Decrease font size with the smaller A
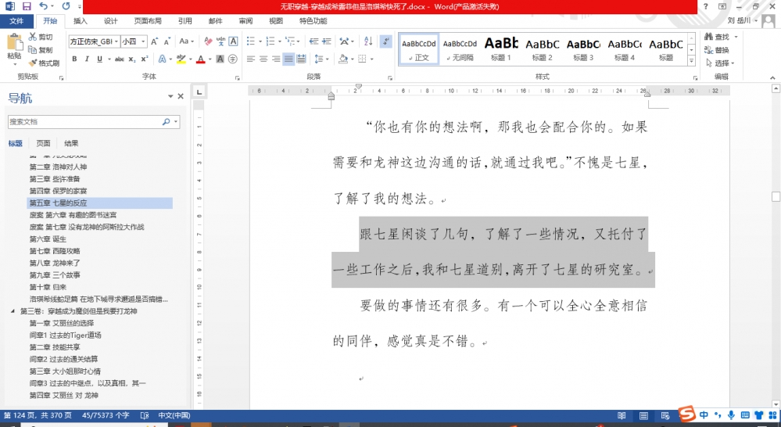This screenshot has height=427, width=781. coord(167,41)
